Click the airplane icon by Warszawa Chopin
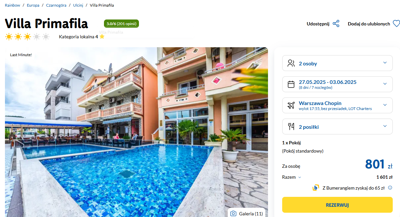This screenshot has width=400, height=217. coord(291,105)
